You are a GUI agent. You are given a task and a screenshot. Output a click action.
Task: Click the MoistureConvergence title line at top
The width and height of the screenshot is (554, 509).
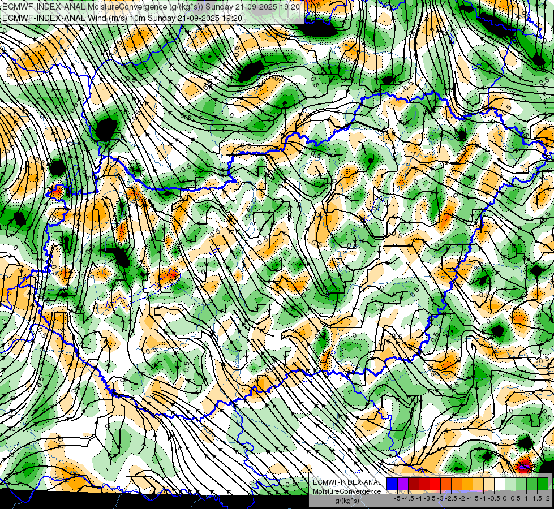click(x=151, y=6)
